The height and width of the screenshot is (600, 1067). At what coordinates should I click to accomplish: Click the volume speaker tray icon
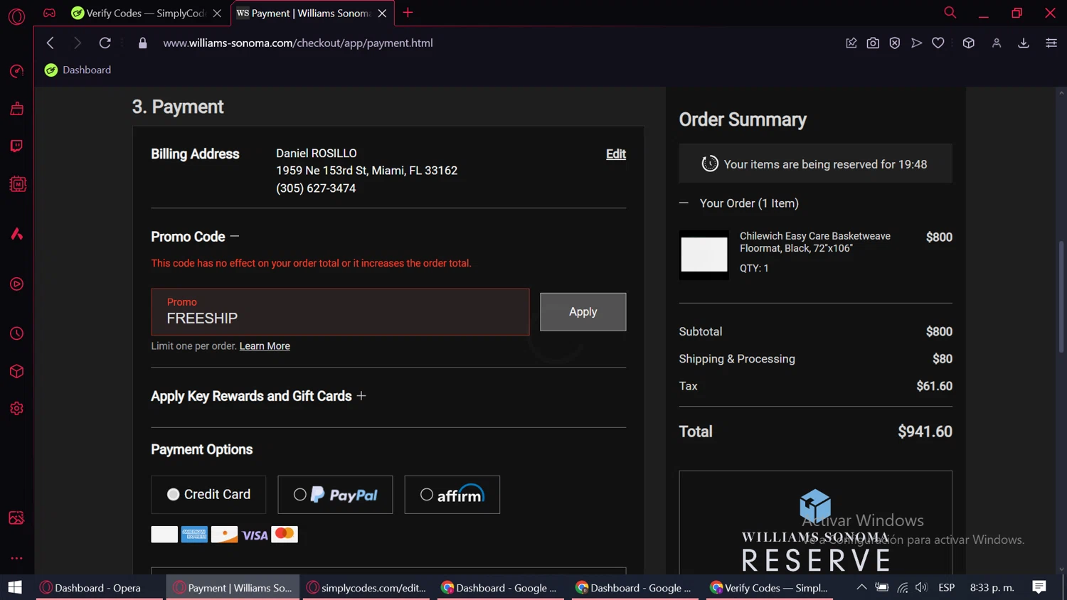click(922, 587)
